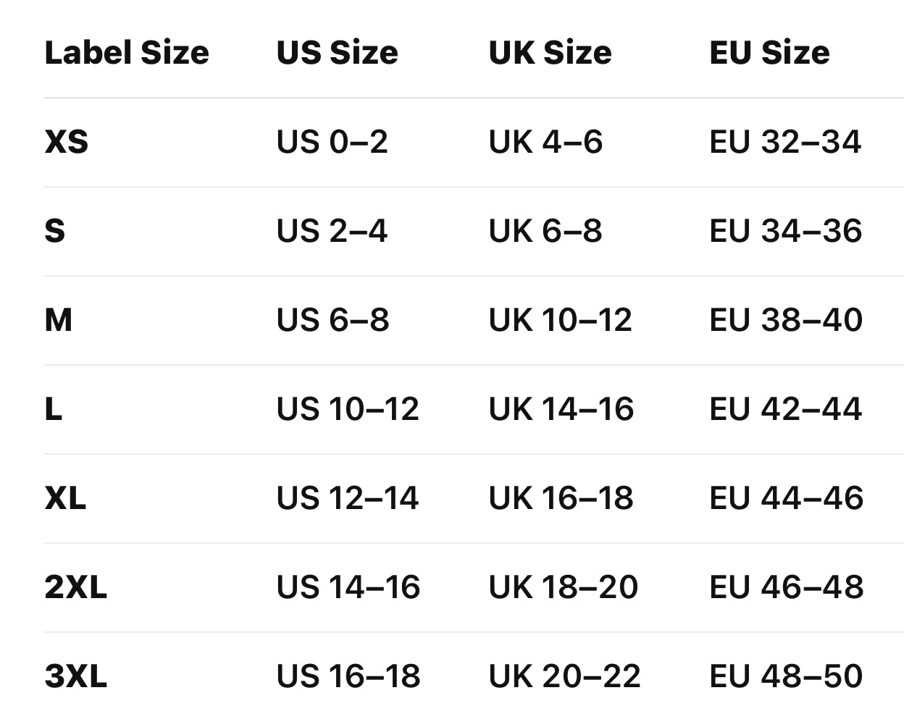Click the UK 16–18 cell
This screenshot has height=727, width=904.
(561, 498)
